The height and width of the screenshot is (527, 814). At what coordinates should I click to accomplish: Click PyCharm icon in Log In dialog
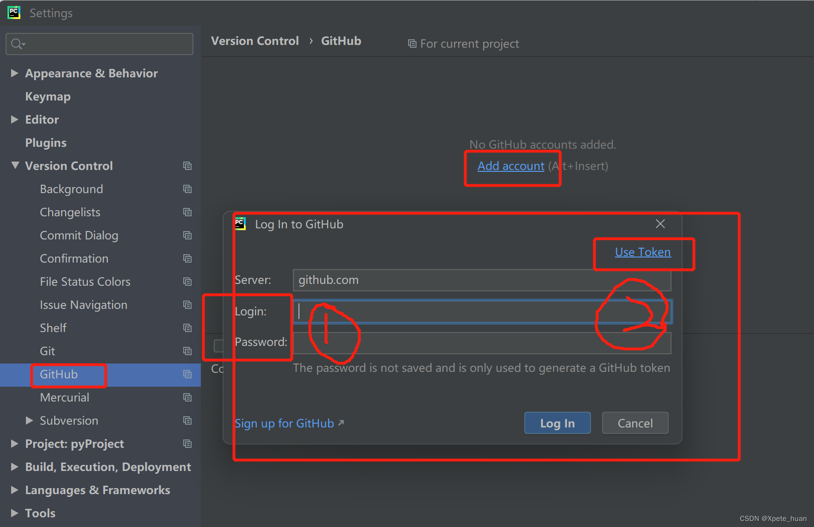pos(240,224)
